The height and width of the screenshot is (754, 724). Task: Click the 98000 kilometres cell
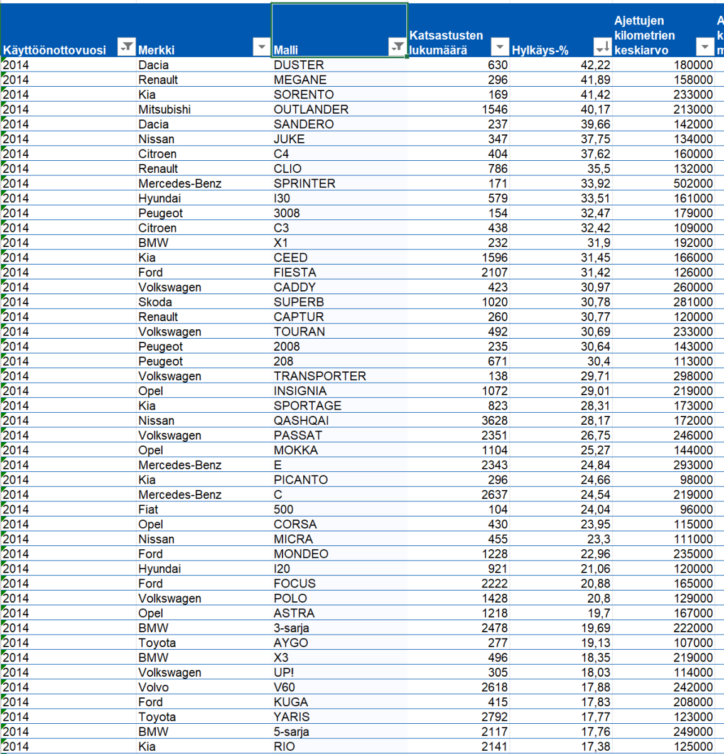(x=664, y=480)
